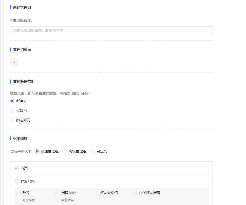Screen dimensions: 246x205
Task: Click the 渠道活码 sub-item under 活码加粉
Action: coord(67,200)
